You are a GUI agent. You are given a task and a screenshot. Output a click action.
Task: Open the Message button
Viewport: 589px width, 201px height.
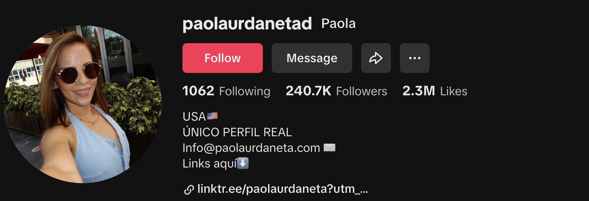(312, 58)
